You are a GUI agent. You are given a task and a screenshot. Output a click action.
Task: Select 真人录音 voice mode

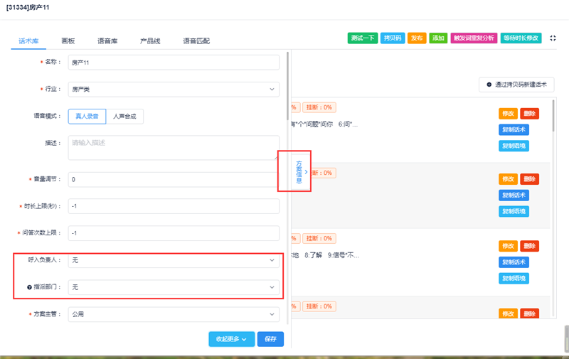pos(87,116)
